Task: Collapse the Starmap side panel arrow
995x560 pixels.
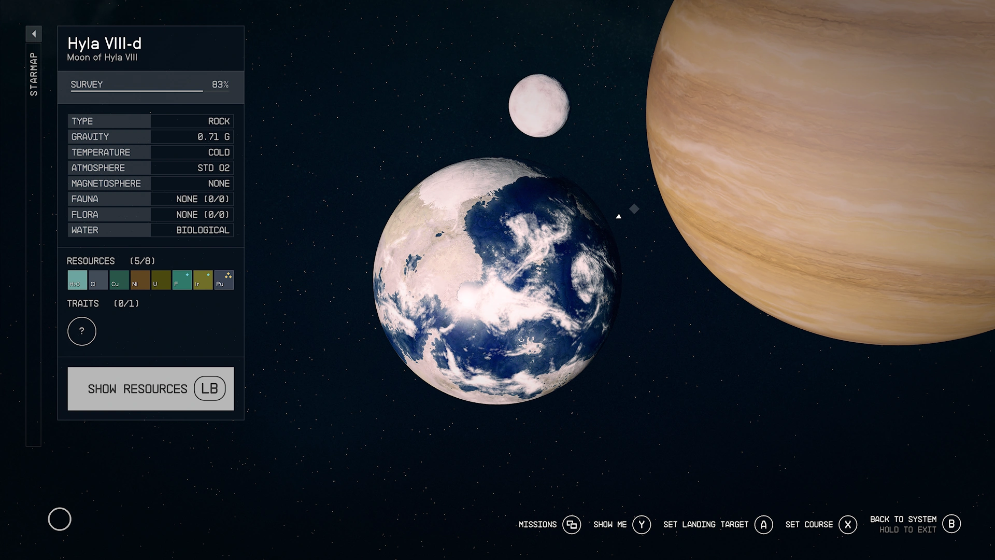Action: click(34, 34)
